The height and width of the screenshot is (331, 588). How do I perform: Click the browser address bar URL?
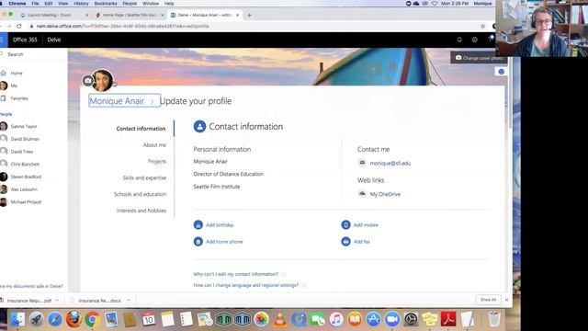pyautogui.click(x=122, y=26)
